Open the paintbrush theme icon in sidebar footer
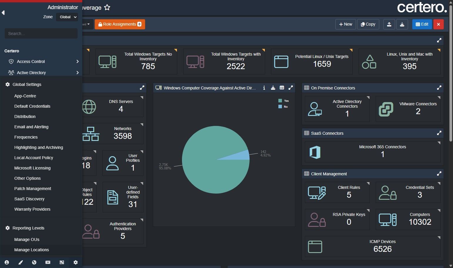 21,262
